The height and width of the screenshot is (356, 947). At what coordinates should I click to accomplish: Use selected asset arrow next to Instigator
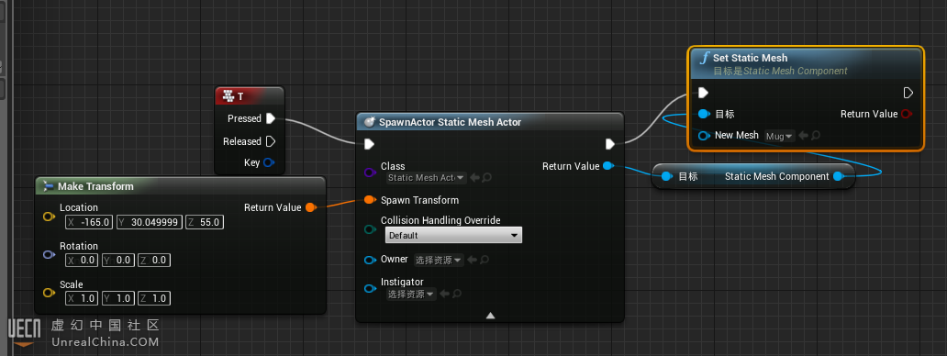[x=445, y=294]
